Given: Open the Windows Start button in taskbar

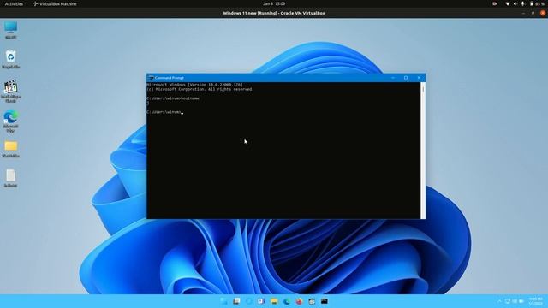Looking at the screenshot, I should [223, 301].
